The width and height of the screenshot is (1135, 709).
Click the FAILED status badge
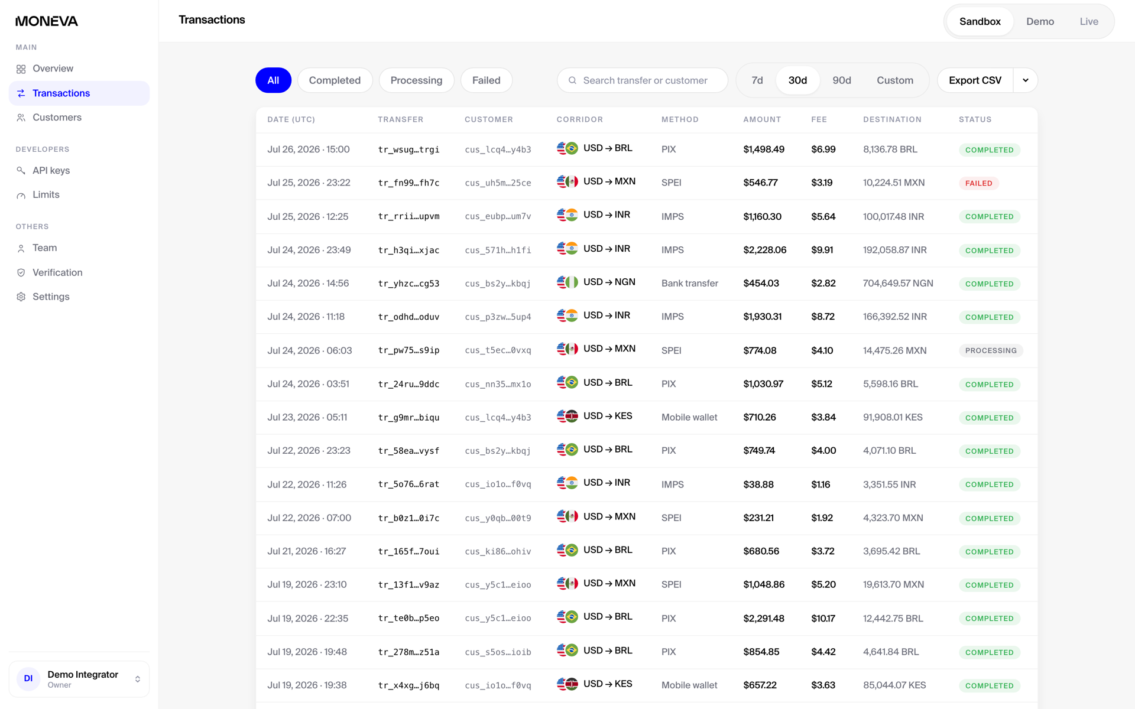979,183
